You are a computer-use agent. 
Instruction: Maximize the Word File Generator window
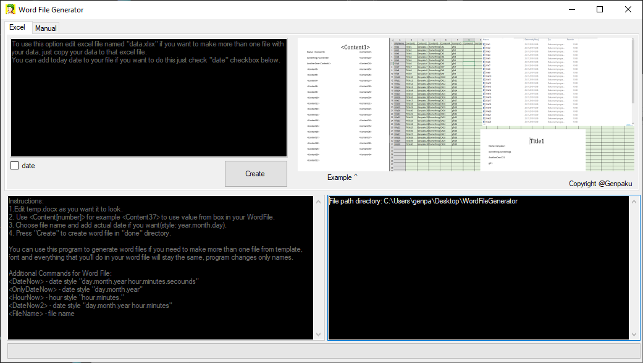click(x=599, y=9)
